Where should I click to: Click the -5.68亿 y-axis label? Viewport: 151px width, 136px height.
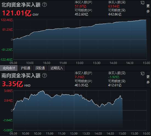[x=8, y=130]
